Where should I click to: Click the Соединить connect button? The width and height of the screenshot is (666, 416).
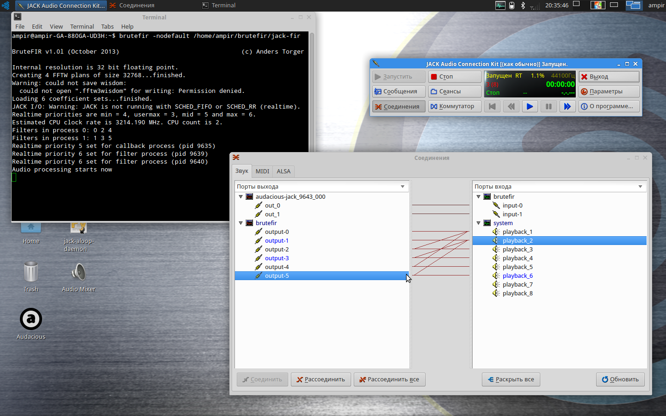coord(263,379)
